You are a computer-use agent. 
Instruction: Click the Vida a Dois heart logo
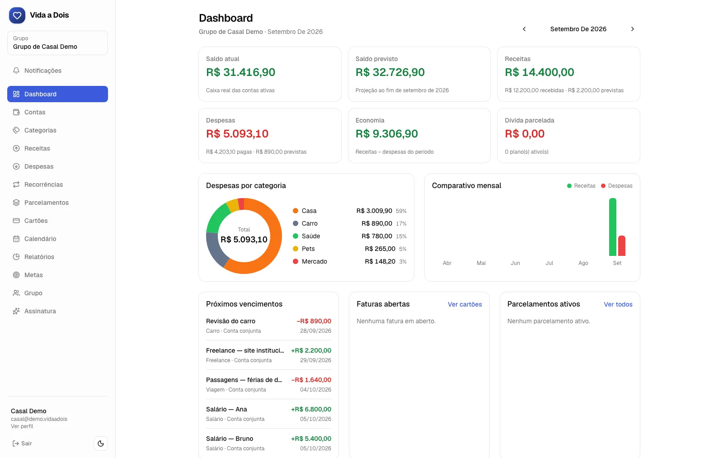[x=17, y=15]
